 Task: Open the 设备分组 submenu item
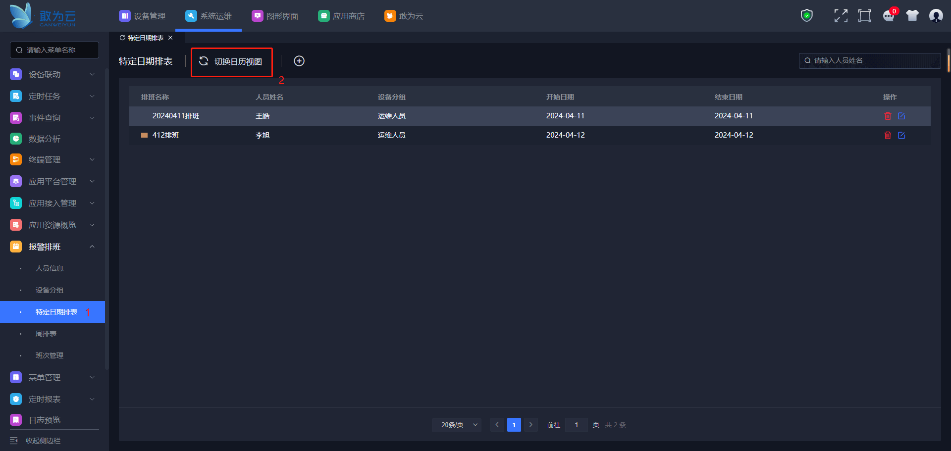tap(50, 290)
